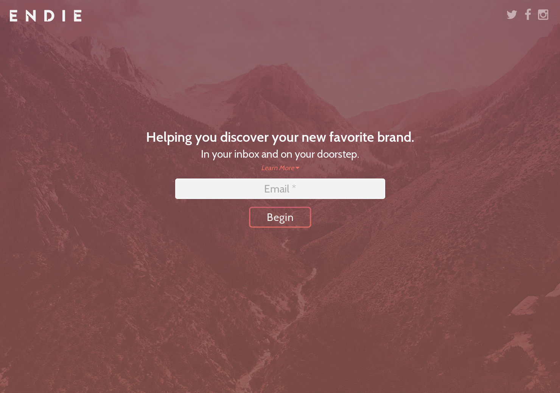
Task: Focus the Email input field
Action: pyautogui.click(x=280, y=189)
